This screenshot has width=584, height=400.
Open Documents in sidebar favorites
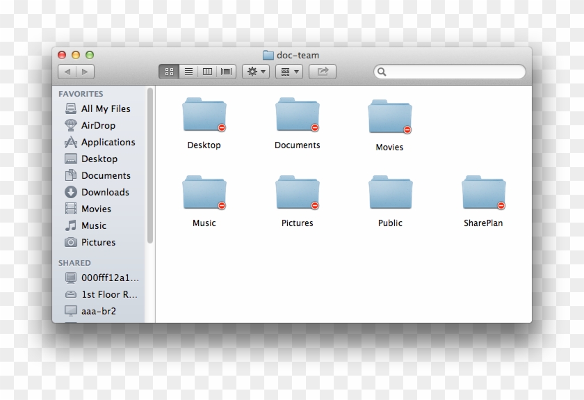click(98, 175)
